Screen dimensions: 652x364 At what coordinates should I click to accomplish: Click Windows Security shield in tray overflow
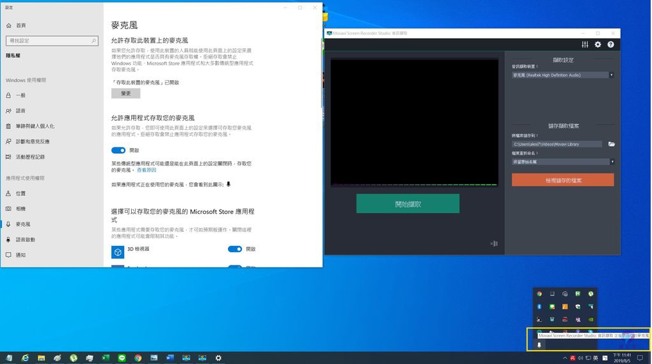click(578, 306)
